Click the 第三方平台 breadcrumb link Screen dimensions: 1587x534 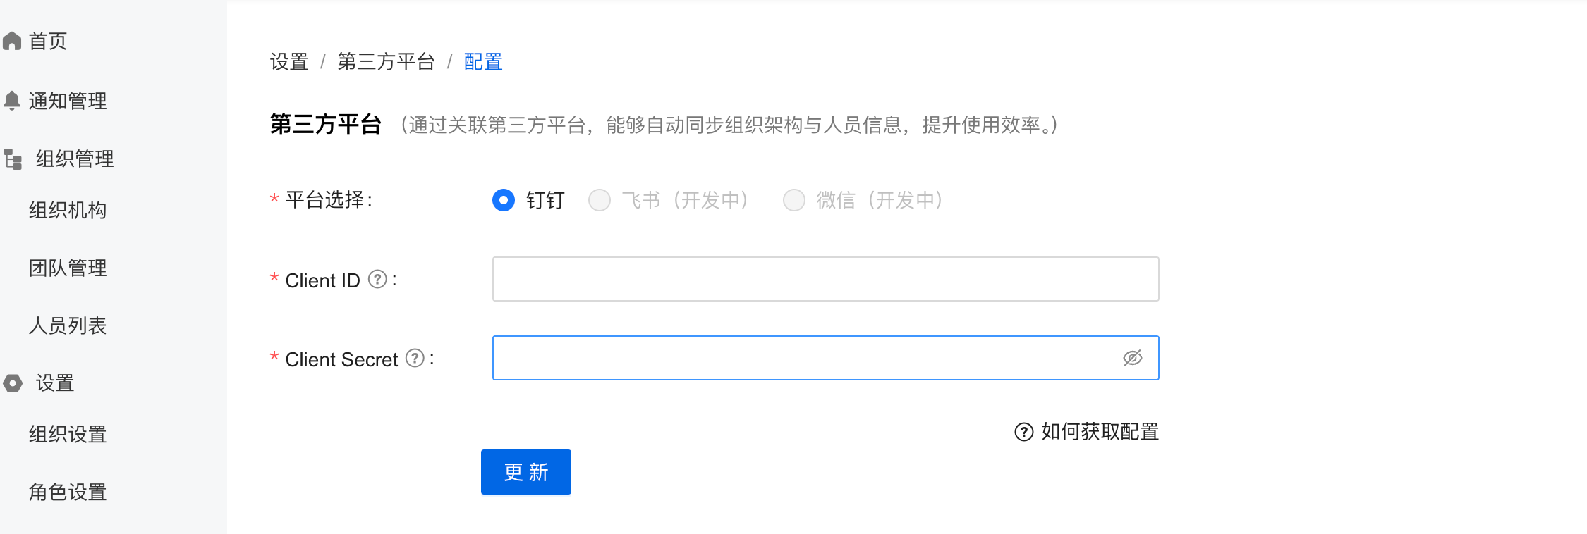point(386,62)
